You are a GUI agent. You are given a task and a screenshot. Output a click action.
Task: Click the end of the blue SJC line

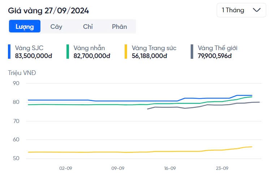pyautogui.click(x=251, y=96)
